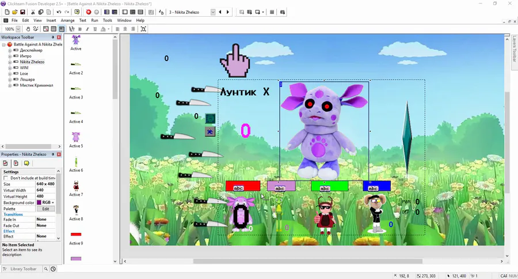
Task: Click the center in frame icon
Action: coord(143,29)
